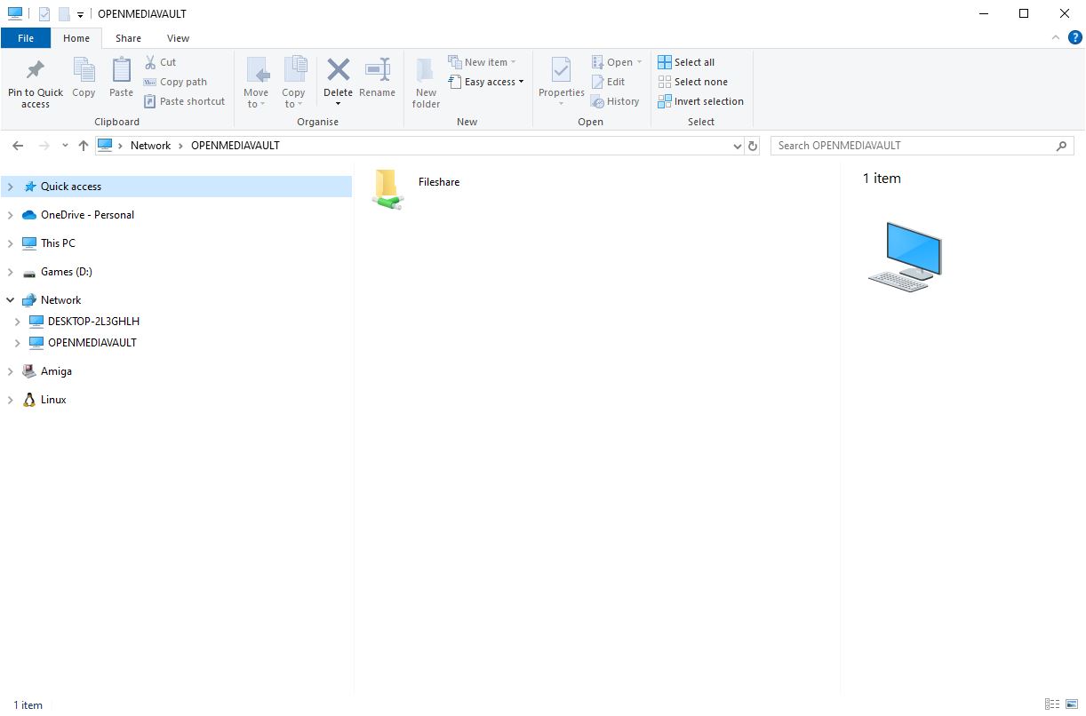This screenshot has width=1086, height=716.
Task: Select This PC in navigation pane
Action: pos(58,243)
